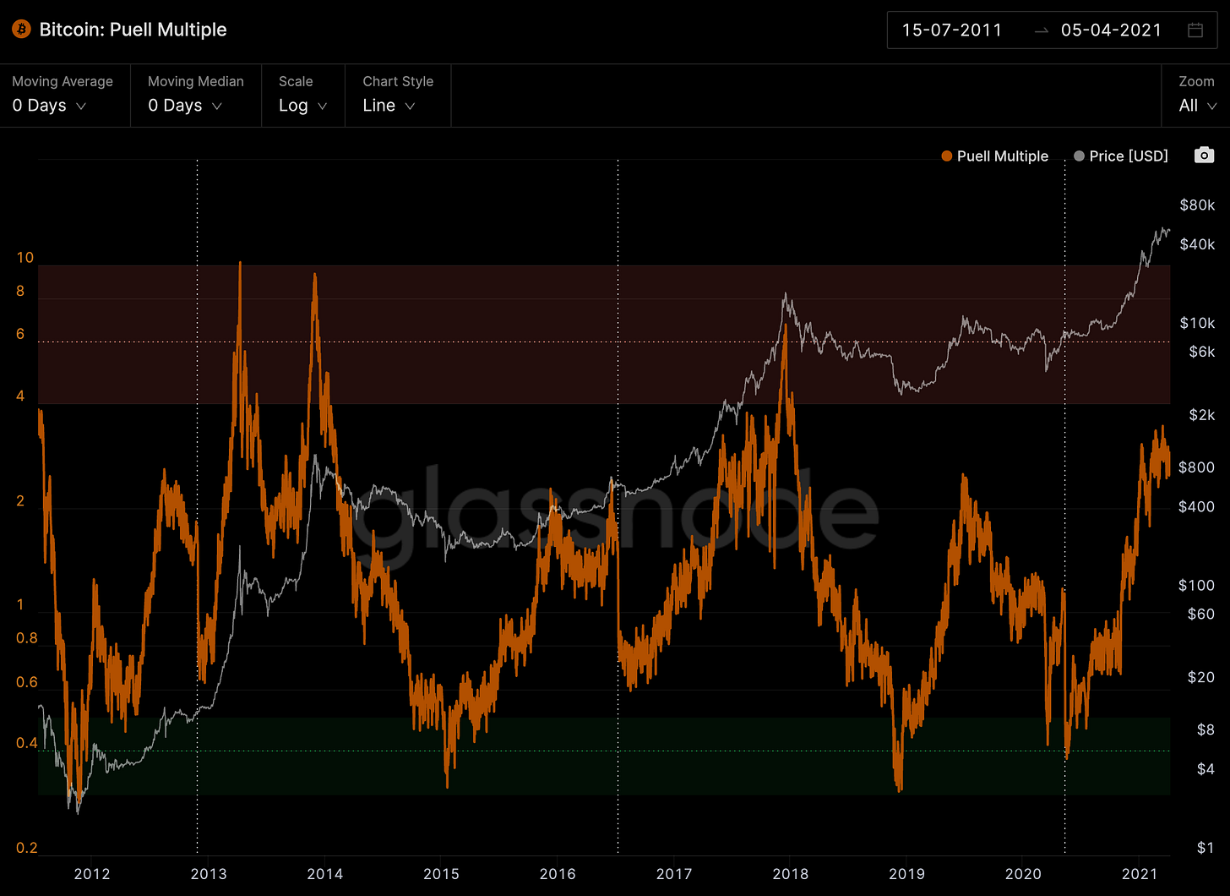The width and height of the screenshot is (1230, 896).
Task: Edit the start date 15-07-2011
Action: (x=951, y=30)
